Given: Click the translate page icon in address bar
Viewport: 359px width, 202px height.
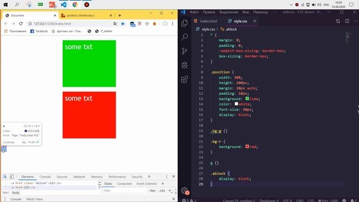Looking at the screenshot, I should pyautogui.click(x=115, y=24).
